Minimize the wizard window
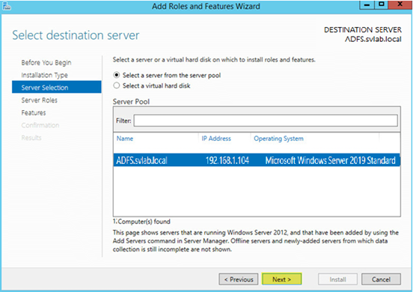The width and height of the screenshot is (413, 292). tap(367, 4)
